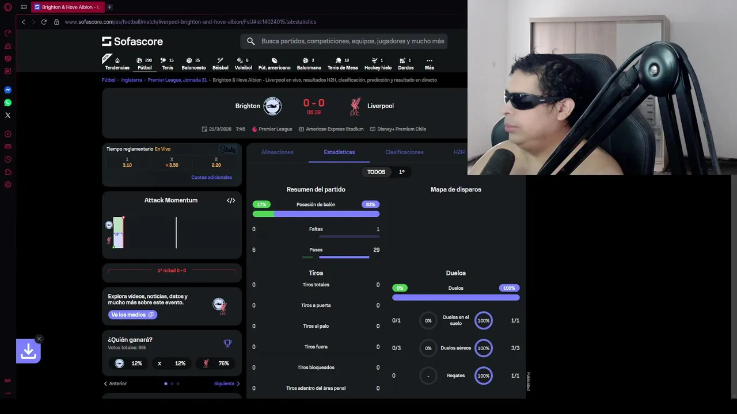
Task: Click the search magnifier icon
Action: point(250,41)
